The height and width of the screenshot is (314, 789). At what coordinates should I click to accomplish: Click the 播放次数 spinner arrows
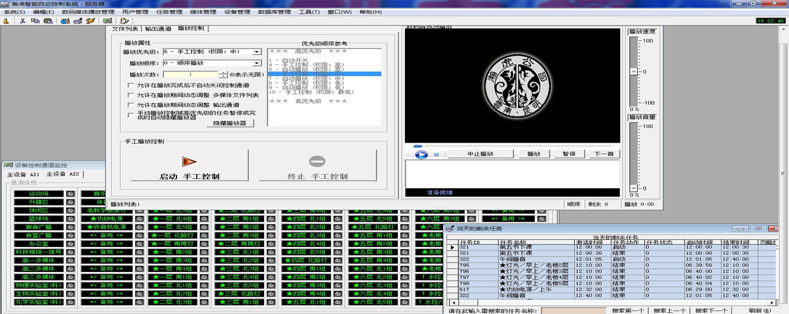[223, 75]
